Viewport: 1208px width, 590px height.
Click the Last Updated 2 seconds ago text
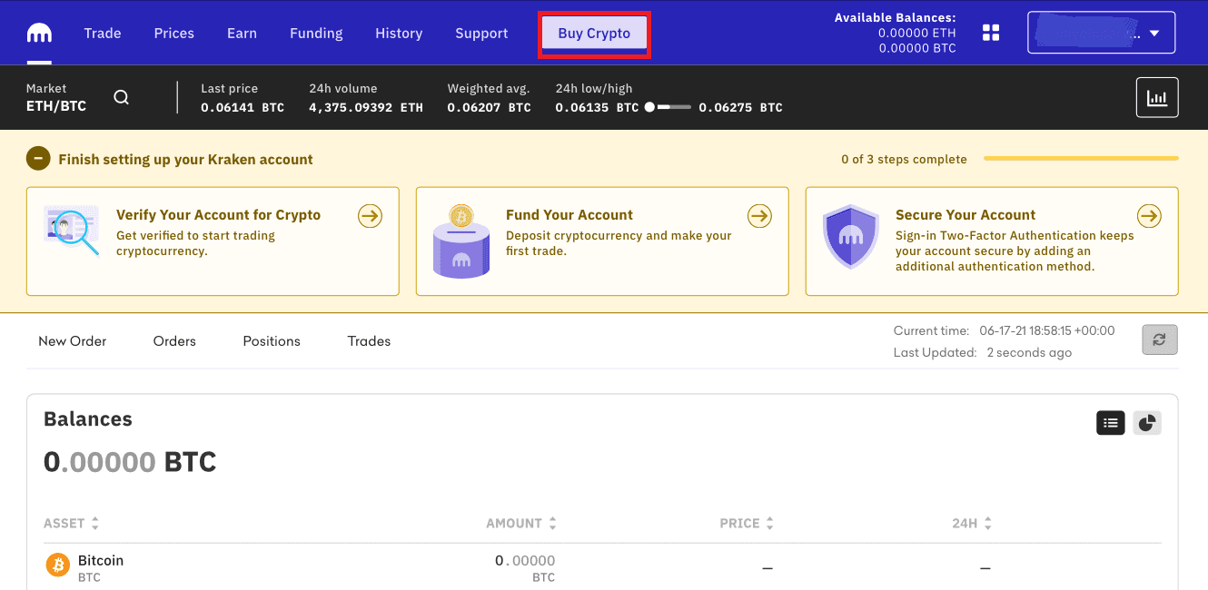coord(1029,352)
